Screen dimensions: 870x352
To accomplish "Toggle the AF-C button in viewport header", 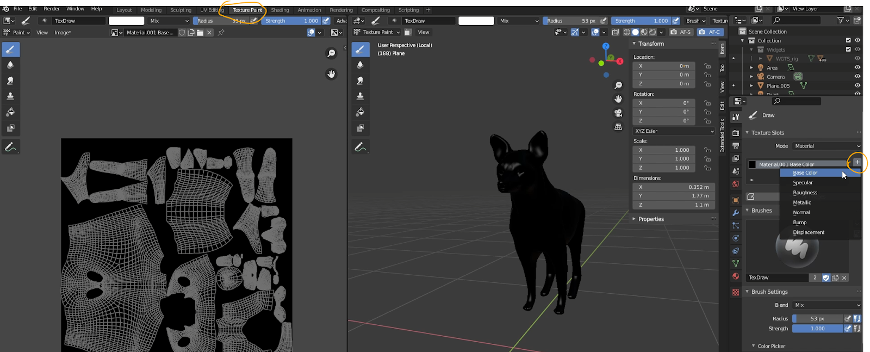I will pyautogui.click(x=710, y=32).
